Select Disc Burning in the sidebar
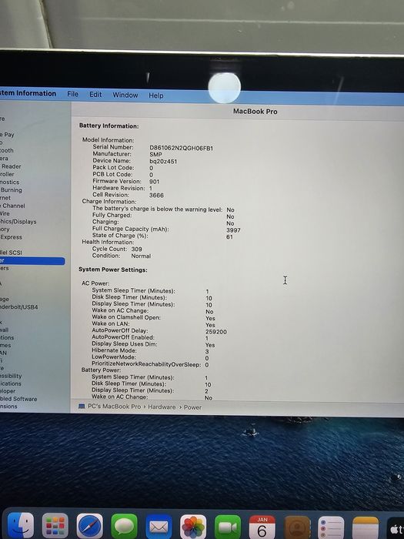Image resolution: width=404 pixels, height=539 pixels. [x=11, y=189]
